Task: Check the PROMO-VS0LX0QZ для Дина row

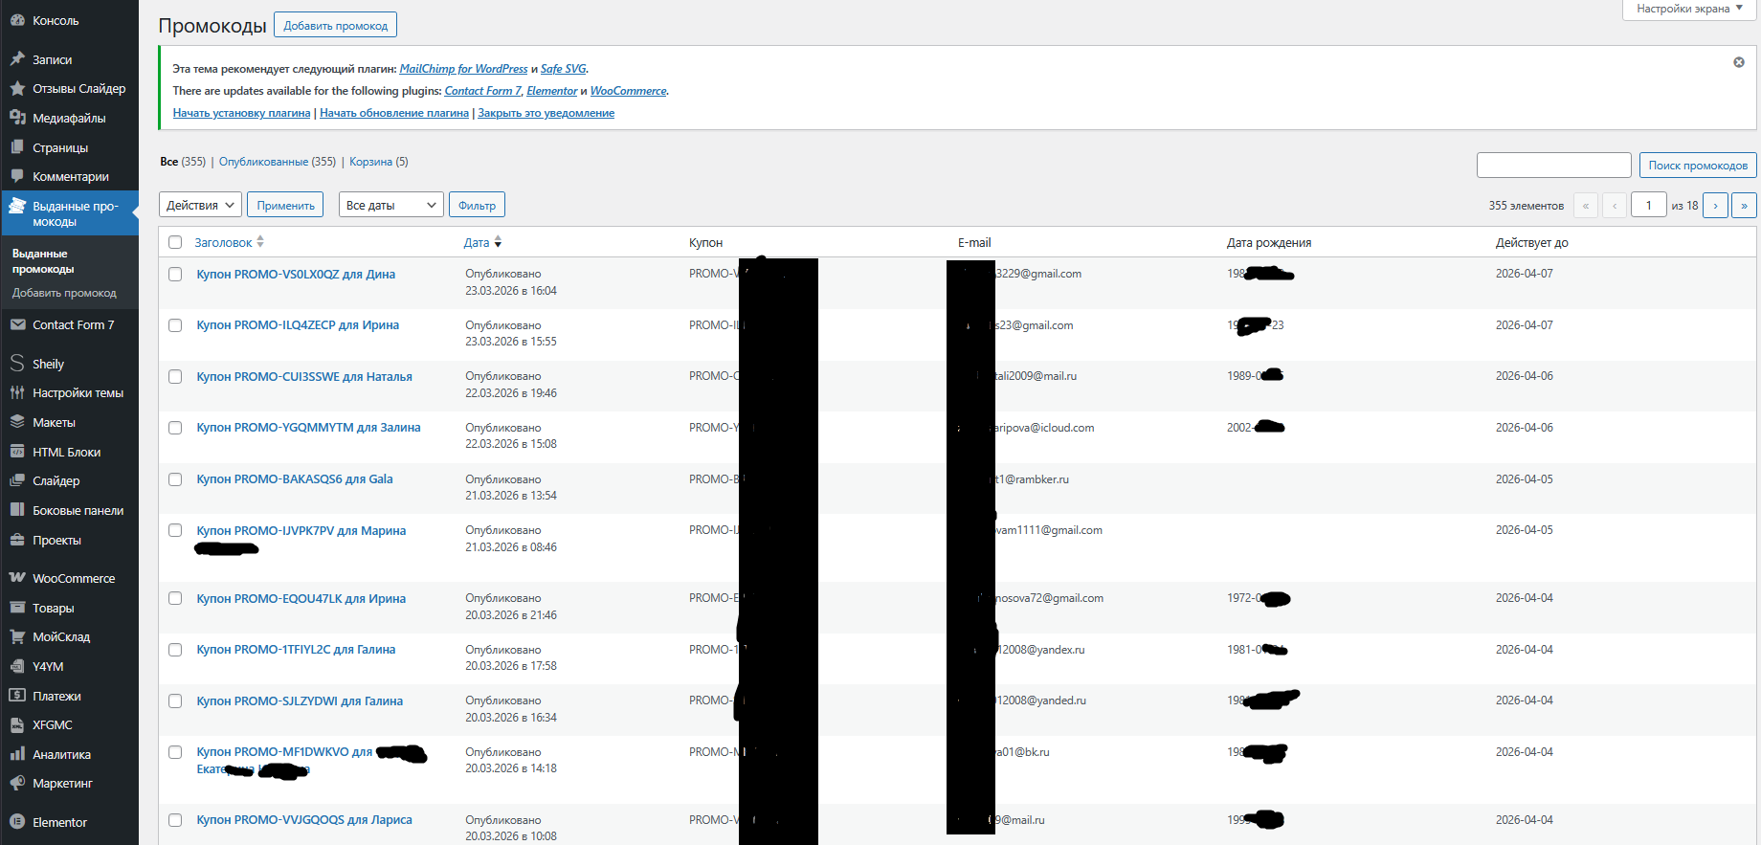Action: [175, 274]
